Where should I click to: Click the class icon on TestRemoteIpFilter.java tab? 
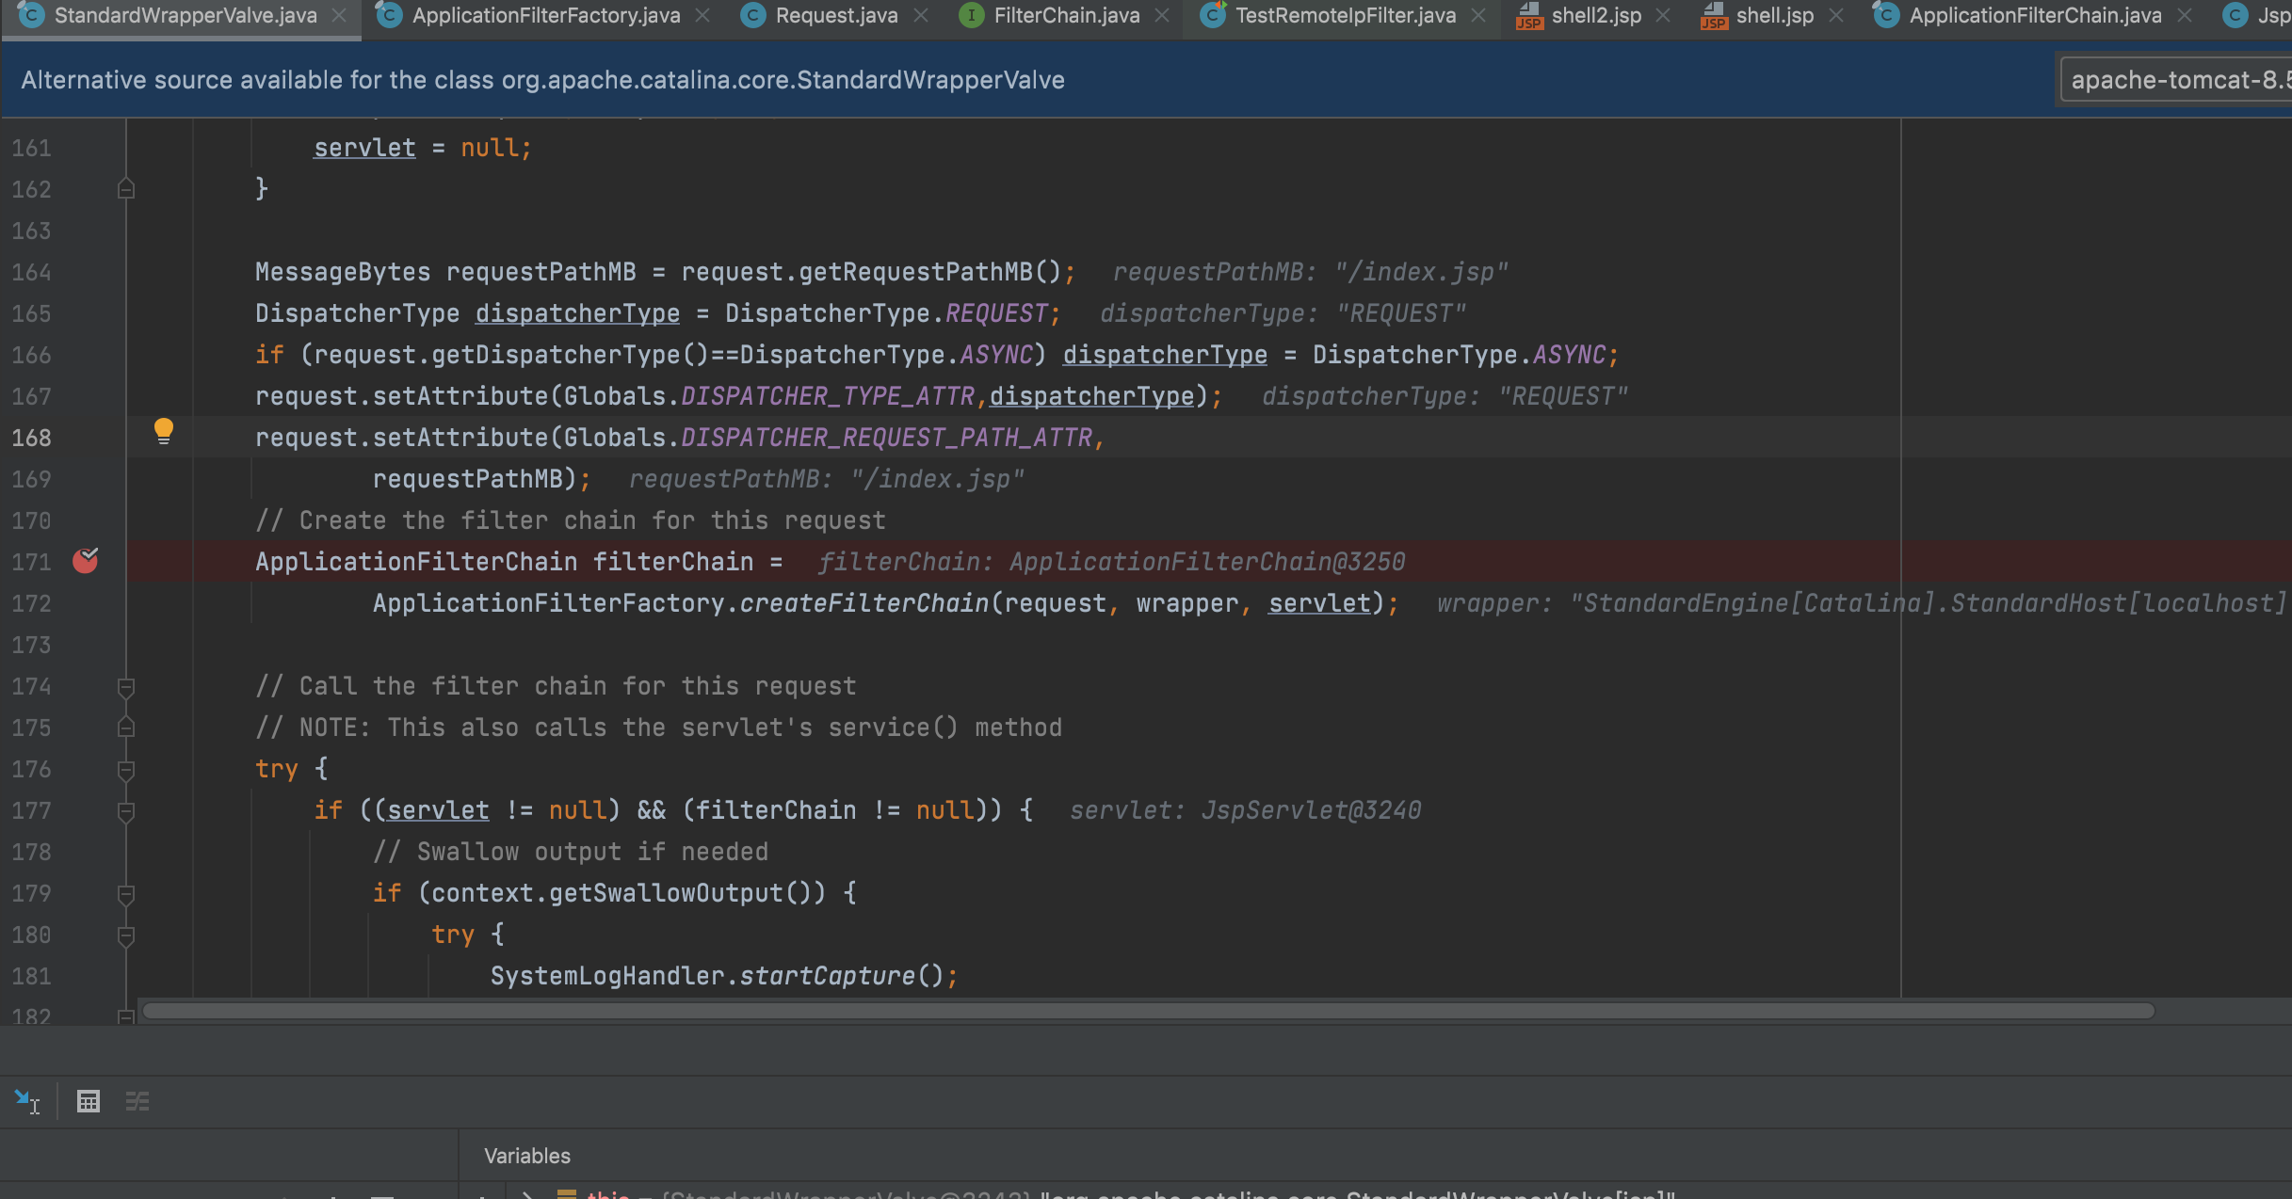(1213, 14)
